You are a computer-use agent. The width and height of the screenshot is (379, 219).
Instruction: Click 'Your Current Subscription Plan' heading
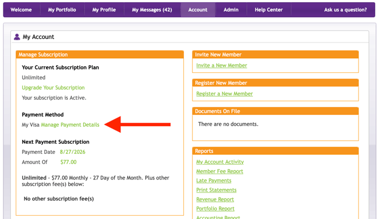[61, 67]
